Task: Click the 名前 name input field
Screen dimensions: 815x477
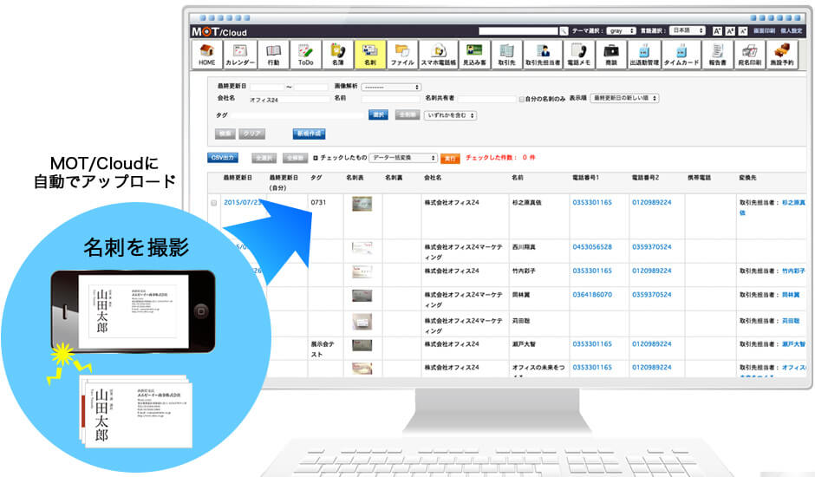Action: click(x=390, y=99)
